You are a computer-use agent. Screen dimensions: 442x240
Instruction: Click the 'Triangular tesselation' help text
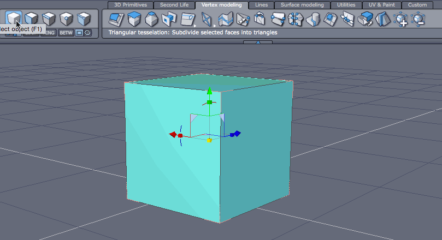pyautogui.click(x=193, y=33)
